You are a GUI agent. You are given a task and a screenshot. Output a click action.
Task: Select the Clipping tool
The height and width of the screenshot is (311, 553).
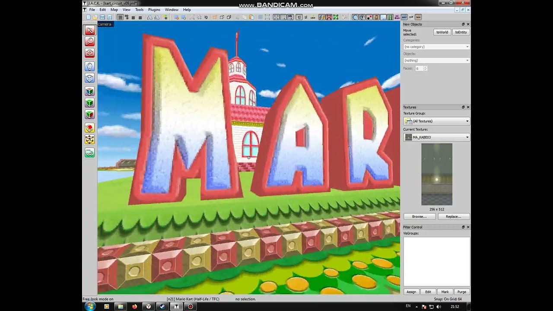pos(90,128)
